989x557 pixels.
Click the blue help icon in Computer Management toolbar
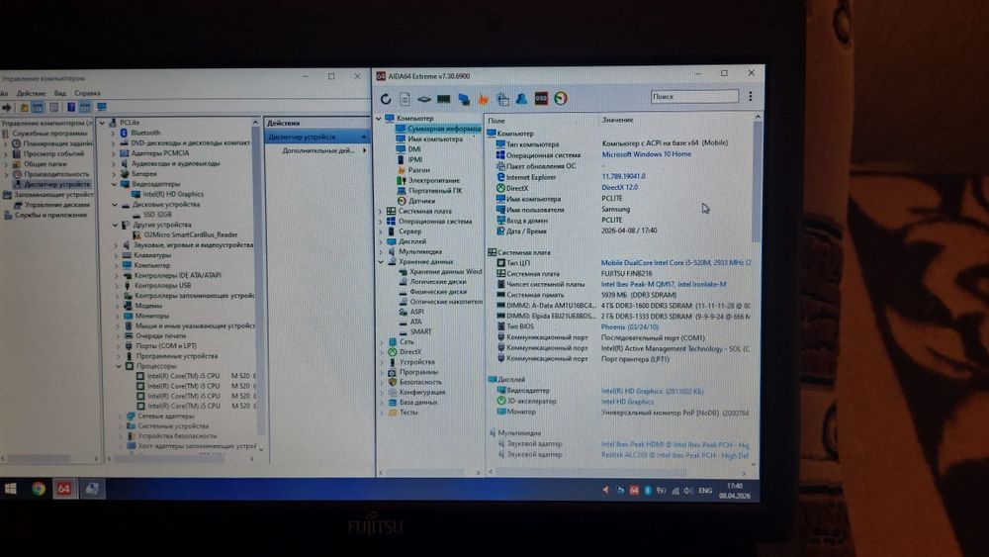(x=70, y=107)
